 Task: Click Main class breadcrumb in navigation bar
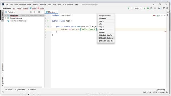click(33, 8)
